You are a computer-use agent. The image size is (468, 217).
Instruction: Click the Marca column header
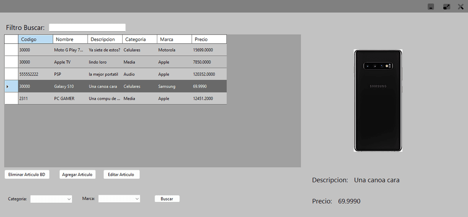[174, 39]
